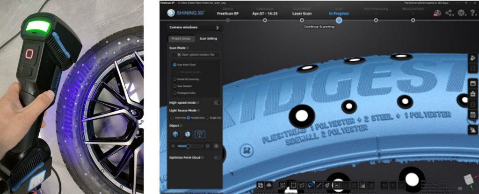
Task: Choose the second shaded cube object type
Action: (188, 134)
